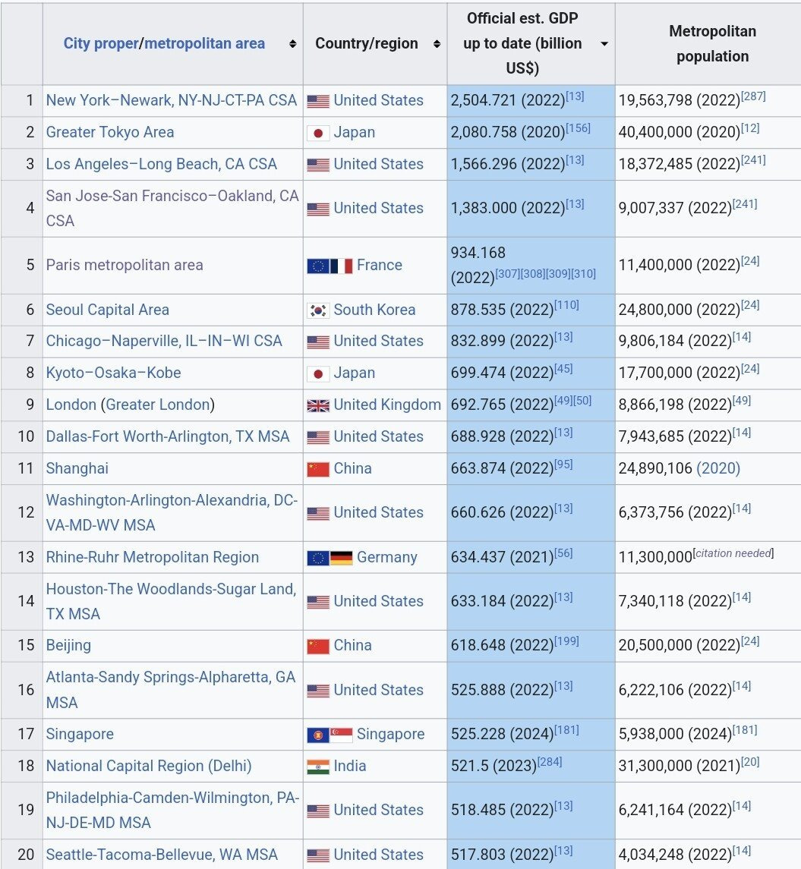Open the Kyoto–Osaka–Kobe link
The width and height of the screenshot is (801, 869).
pyautogui.click(x=113, y=373)
